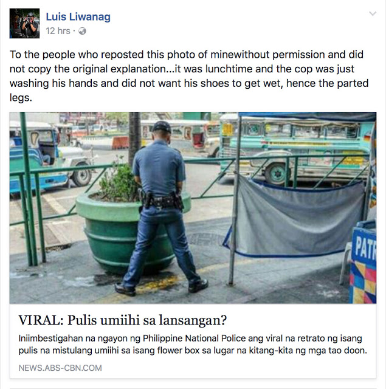Open the "12 hrs" post timestamp
This screenshot has width=386, height=389.
(x=58, y=31)
